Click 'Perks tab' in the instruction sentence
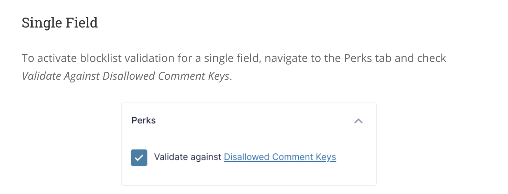Viewport: 508px width, 194px height. coord(368,58)
